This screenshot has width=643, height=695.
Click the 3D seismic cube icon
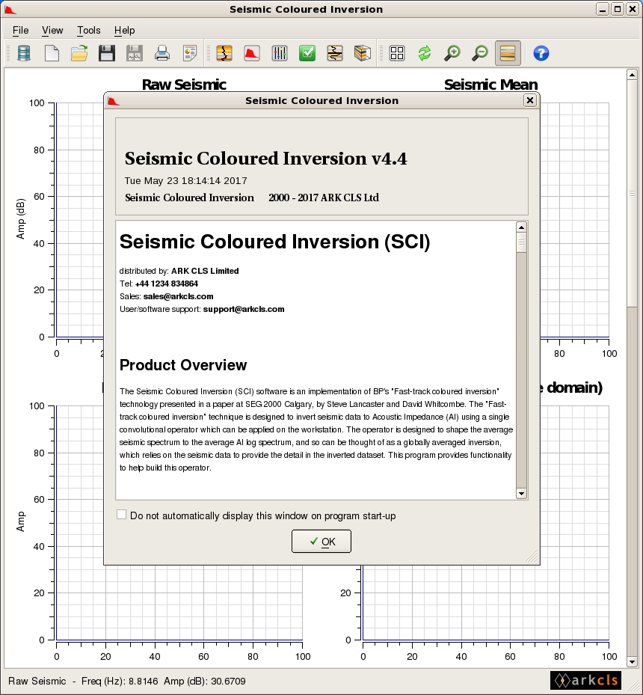362,53
